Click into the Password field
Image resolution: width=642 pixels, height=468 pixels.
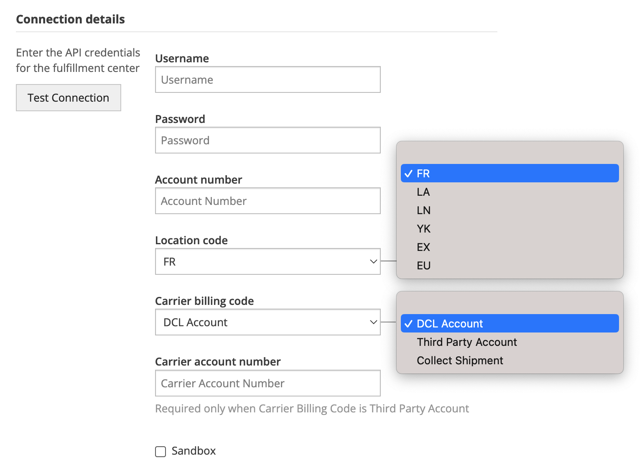(267, 140)
